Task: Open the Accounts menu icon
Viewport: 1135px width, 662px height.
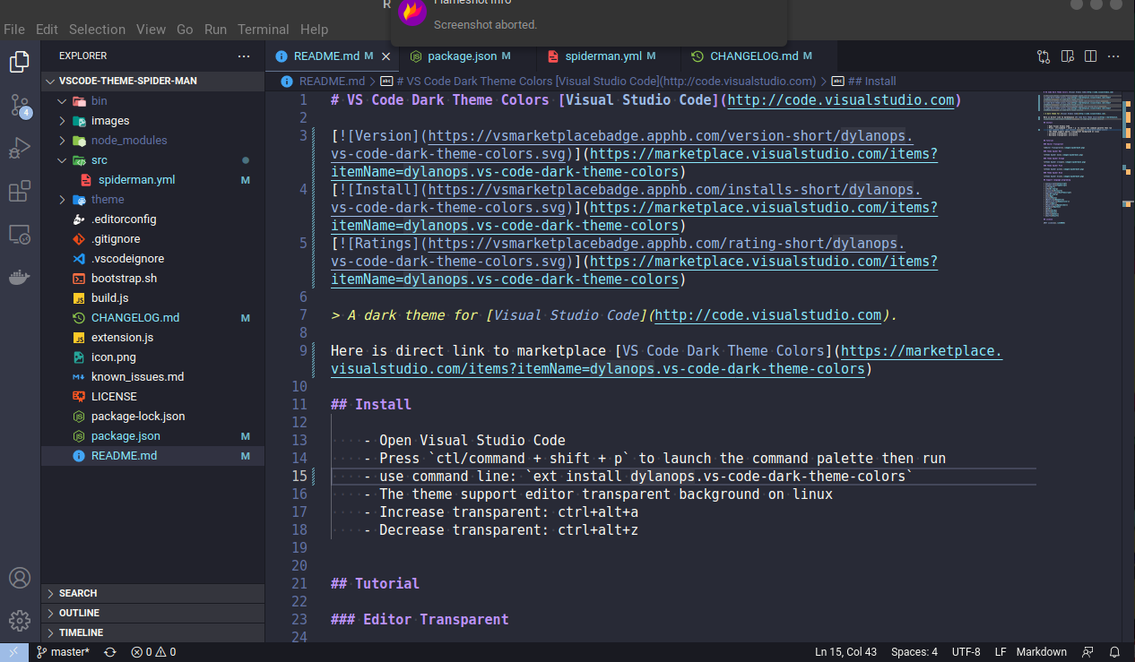Action: point(20,578)
